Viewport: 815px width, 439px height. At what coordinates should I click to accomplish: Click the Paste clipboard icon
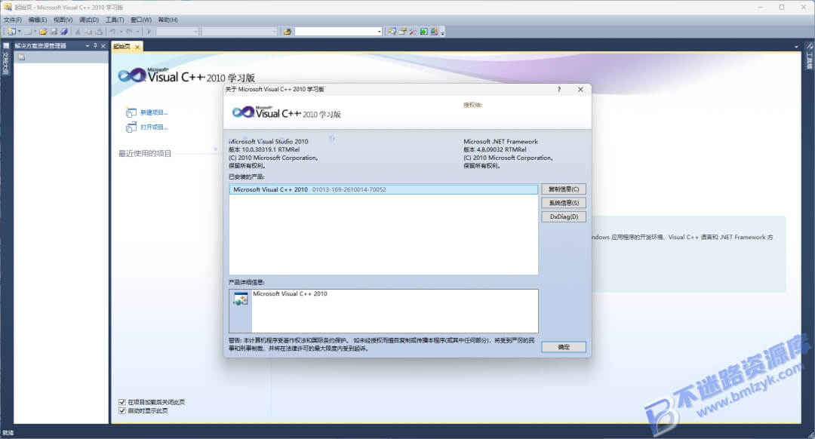pos(99,32)
